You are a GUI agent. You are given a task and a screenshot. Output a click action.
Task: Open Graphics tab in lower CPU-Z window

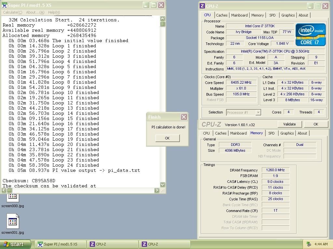287,133
